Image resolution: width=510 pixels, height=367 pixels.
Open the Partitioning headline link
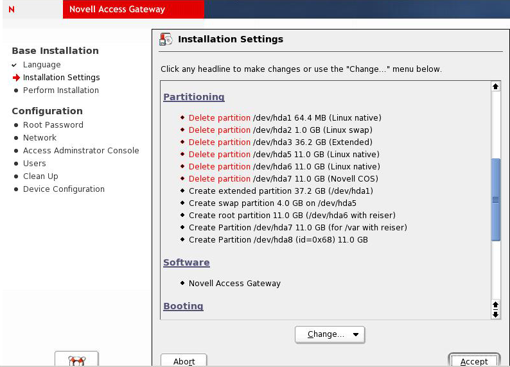tap(193, 97)
